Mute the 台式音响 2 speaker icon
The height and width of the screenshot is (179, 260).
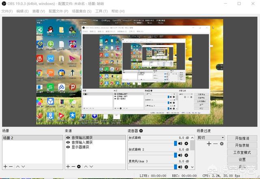pyautogui.click(x=180, y=155)
